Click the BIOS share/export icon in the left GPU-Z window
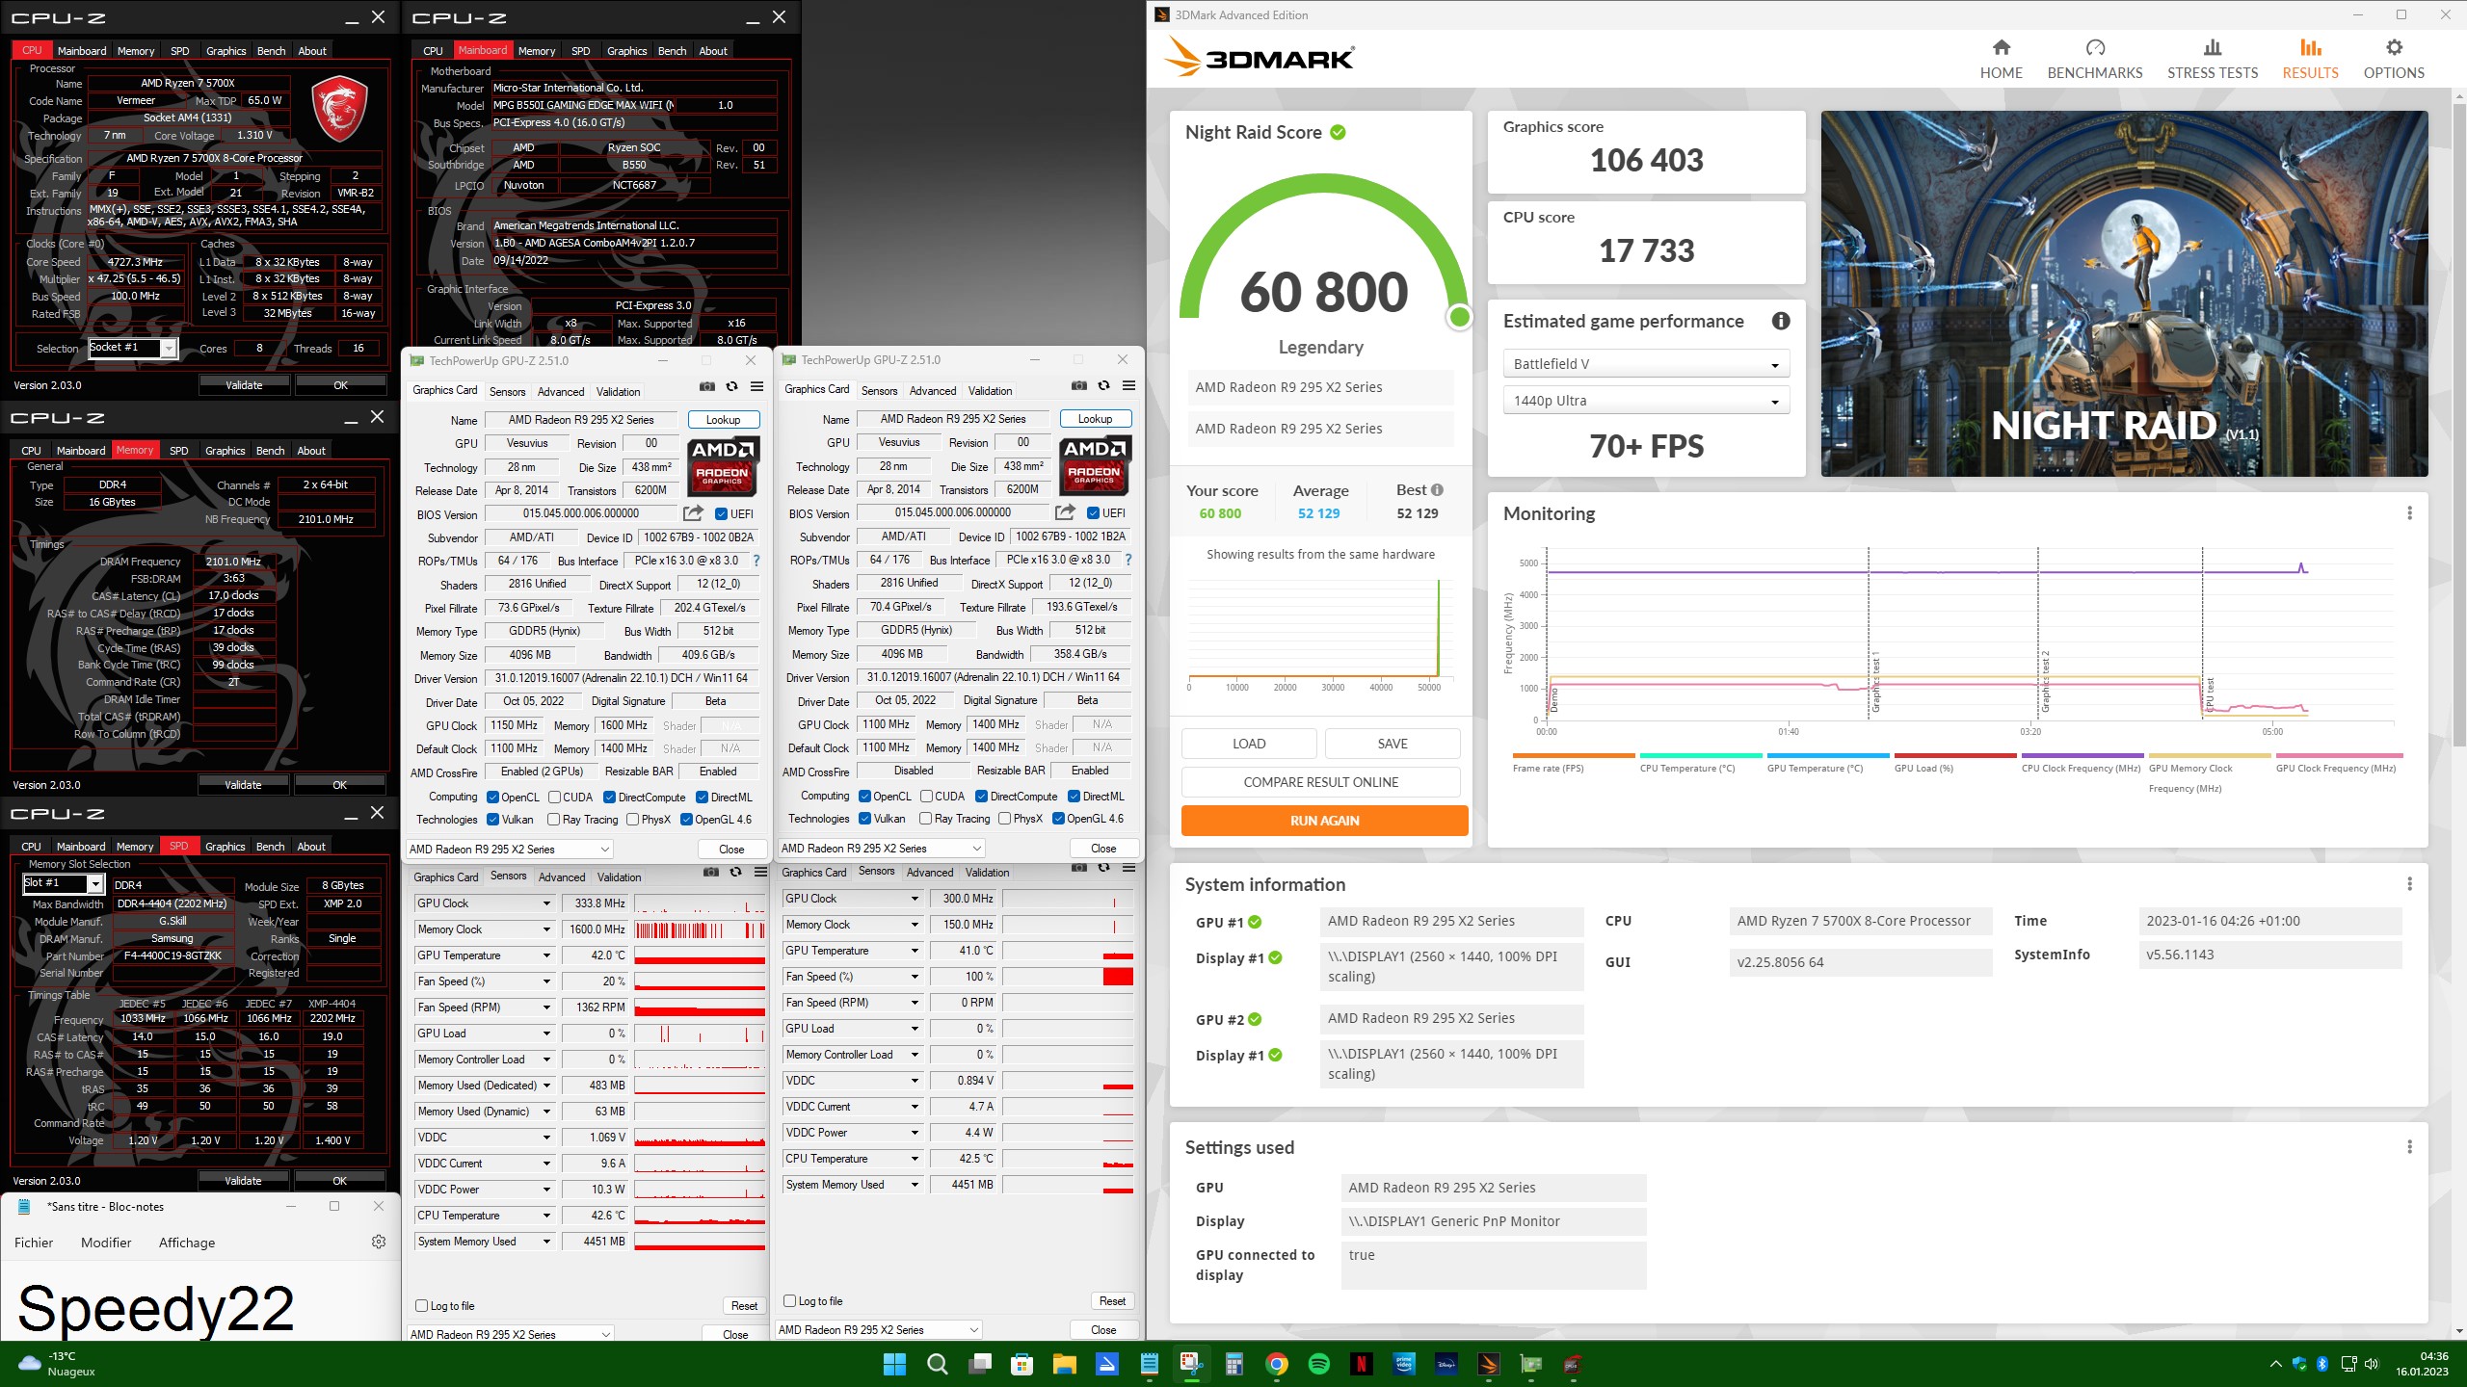Screen dimensions: 2467x1387 [x=693, y=513]
